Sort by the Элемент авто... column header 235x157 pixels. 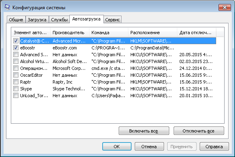tap(31, 33)
